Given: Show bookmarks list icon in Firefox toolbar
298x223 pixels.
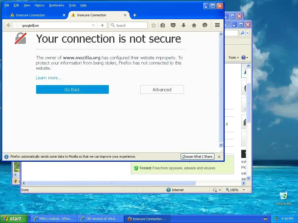Looking at the screenshot, I should [163, 25].
